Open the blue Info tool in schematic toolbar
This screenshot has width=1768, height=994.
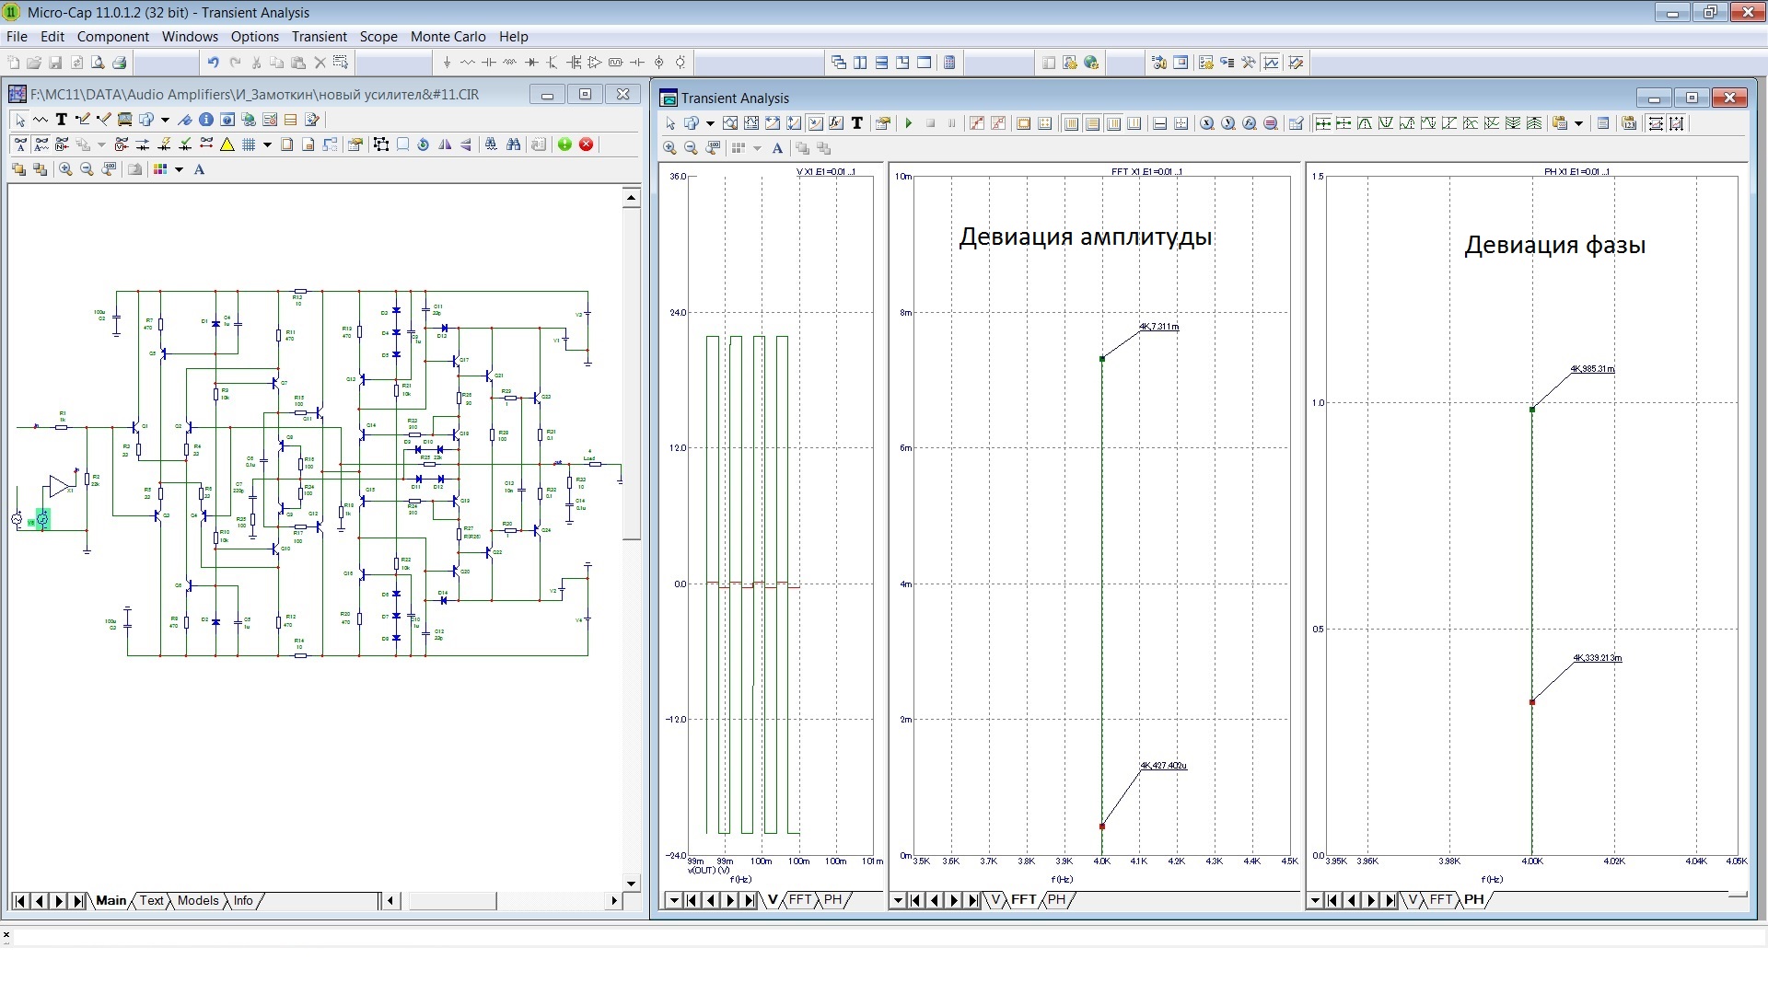point(206,120)
